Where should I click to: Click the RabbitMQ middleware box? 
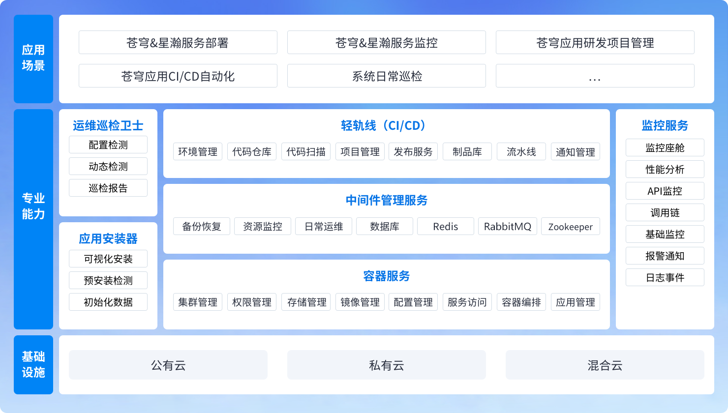[x=507, y=227]
